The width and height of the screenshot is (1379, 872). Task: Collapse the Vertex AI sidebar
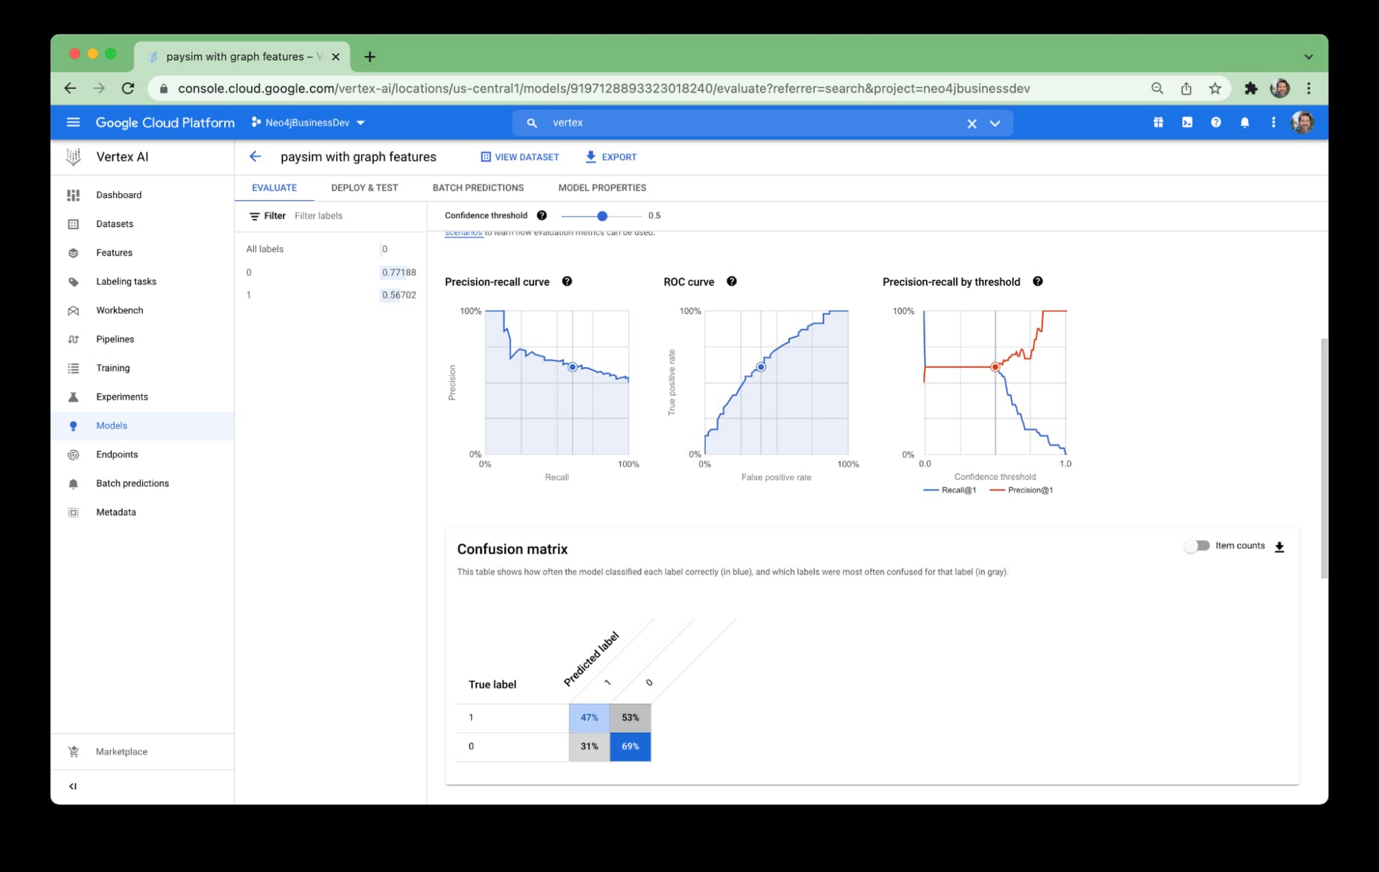point(73,786)
